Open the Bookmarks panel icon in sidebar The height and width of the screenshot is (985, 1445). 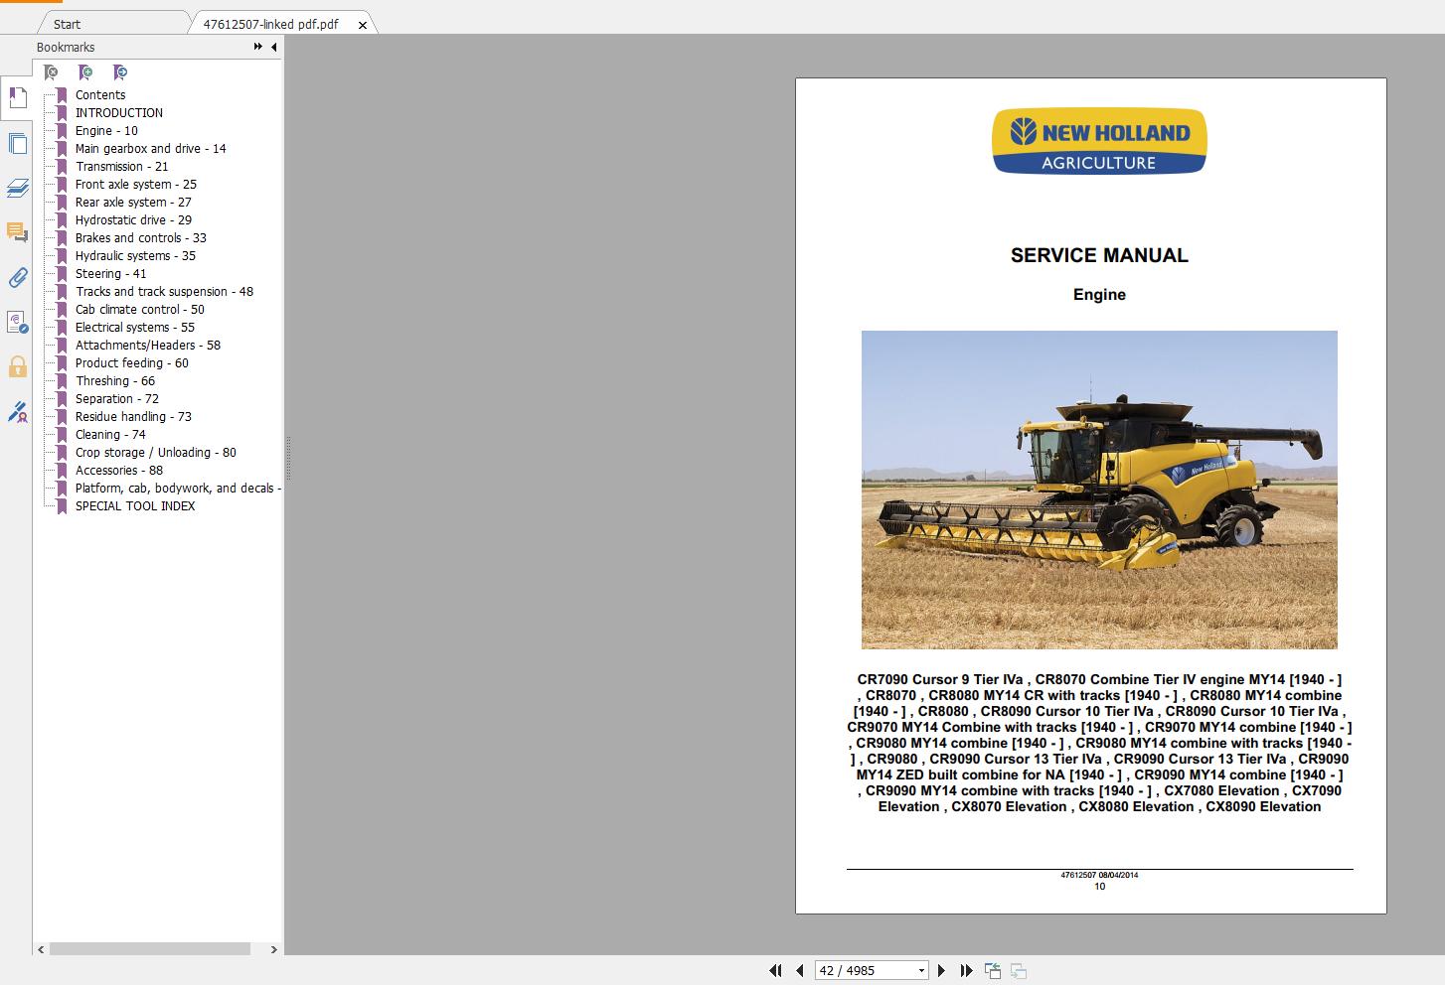point(17,97)
